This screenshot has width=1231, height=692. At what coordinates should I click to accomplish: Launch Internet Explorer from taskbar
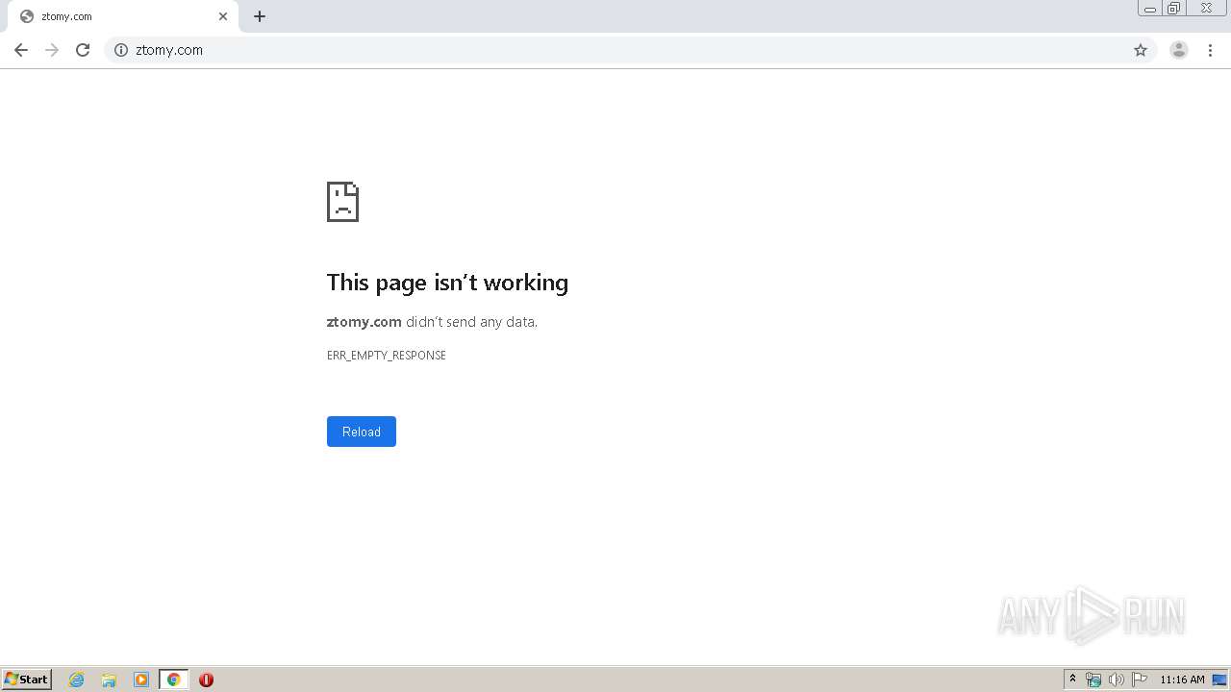pos(77,680)
